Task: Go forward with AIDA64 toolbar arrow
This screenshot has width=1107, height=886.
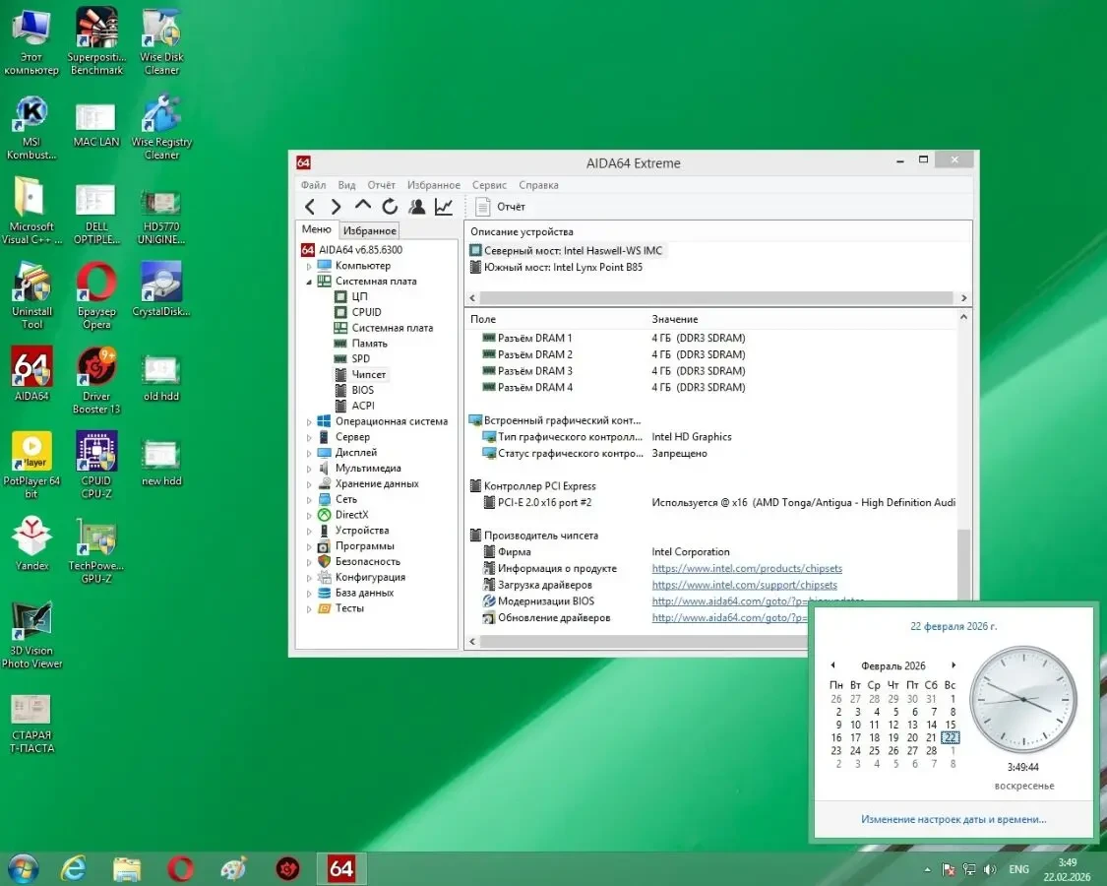Action: [337, 207]
